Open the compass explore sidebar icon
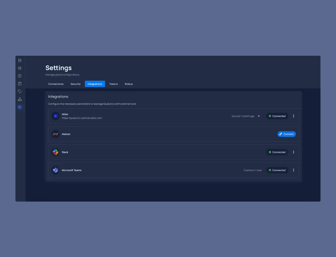 tap(20, 76)
